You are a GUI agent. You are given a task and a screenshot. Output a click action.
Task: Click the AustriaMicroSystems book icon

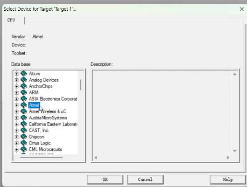click(24, 118)
